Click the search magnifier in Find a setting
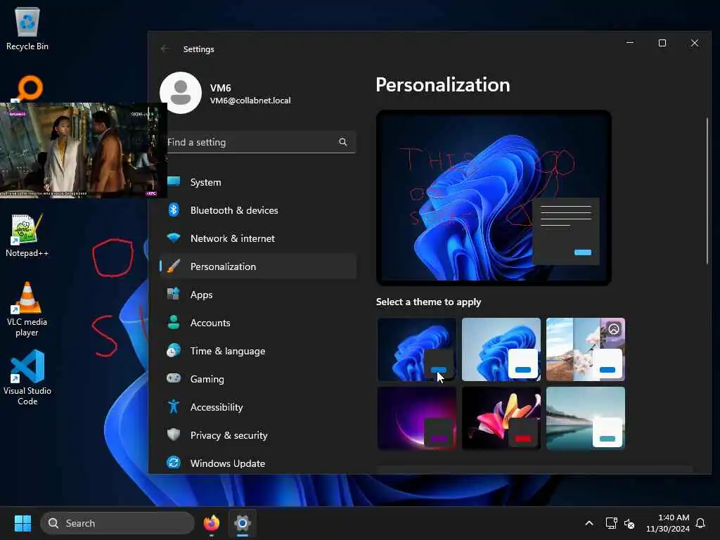This screenshot has width=720, height=540. click(343, 142)
